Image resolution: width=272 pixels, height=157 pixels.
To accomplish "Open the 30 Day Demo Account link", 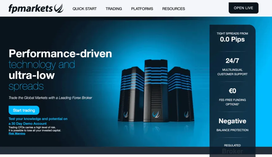I will tap(38, 121).
